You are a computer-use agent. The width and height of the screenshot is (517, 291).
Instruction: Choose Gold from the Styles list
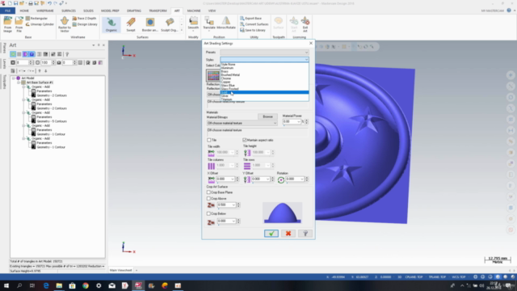pos(264,92)
